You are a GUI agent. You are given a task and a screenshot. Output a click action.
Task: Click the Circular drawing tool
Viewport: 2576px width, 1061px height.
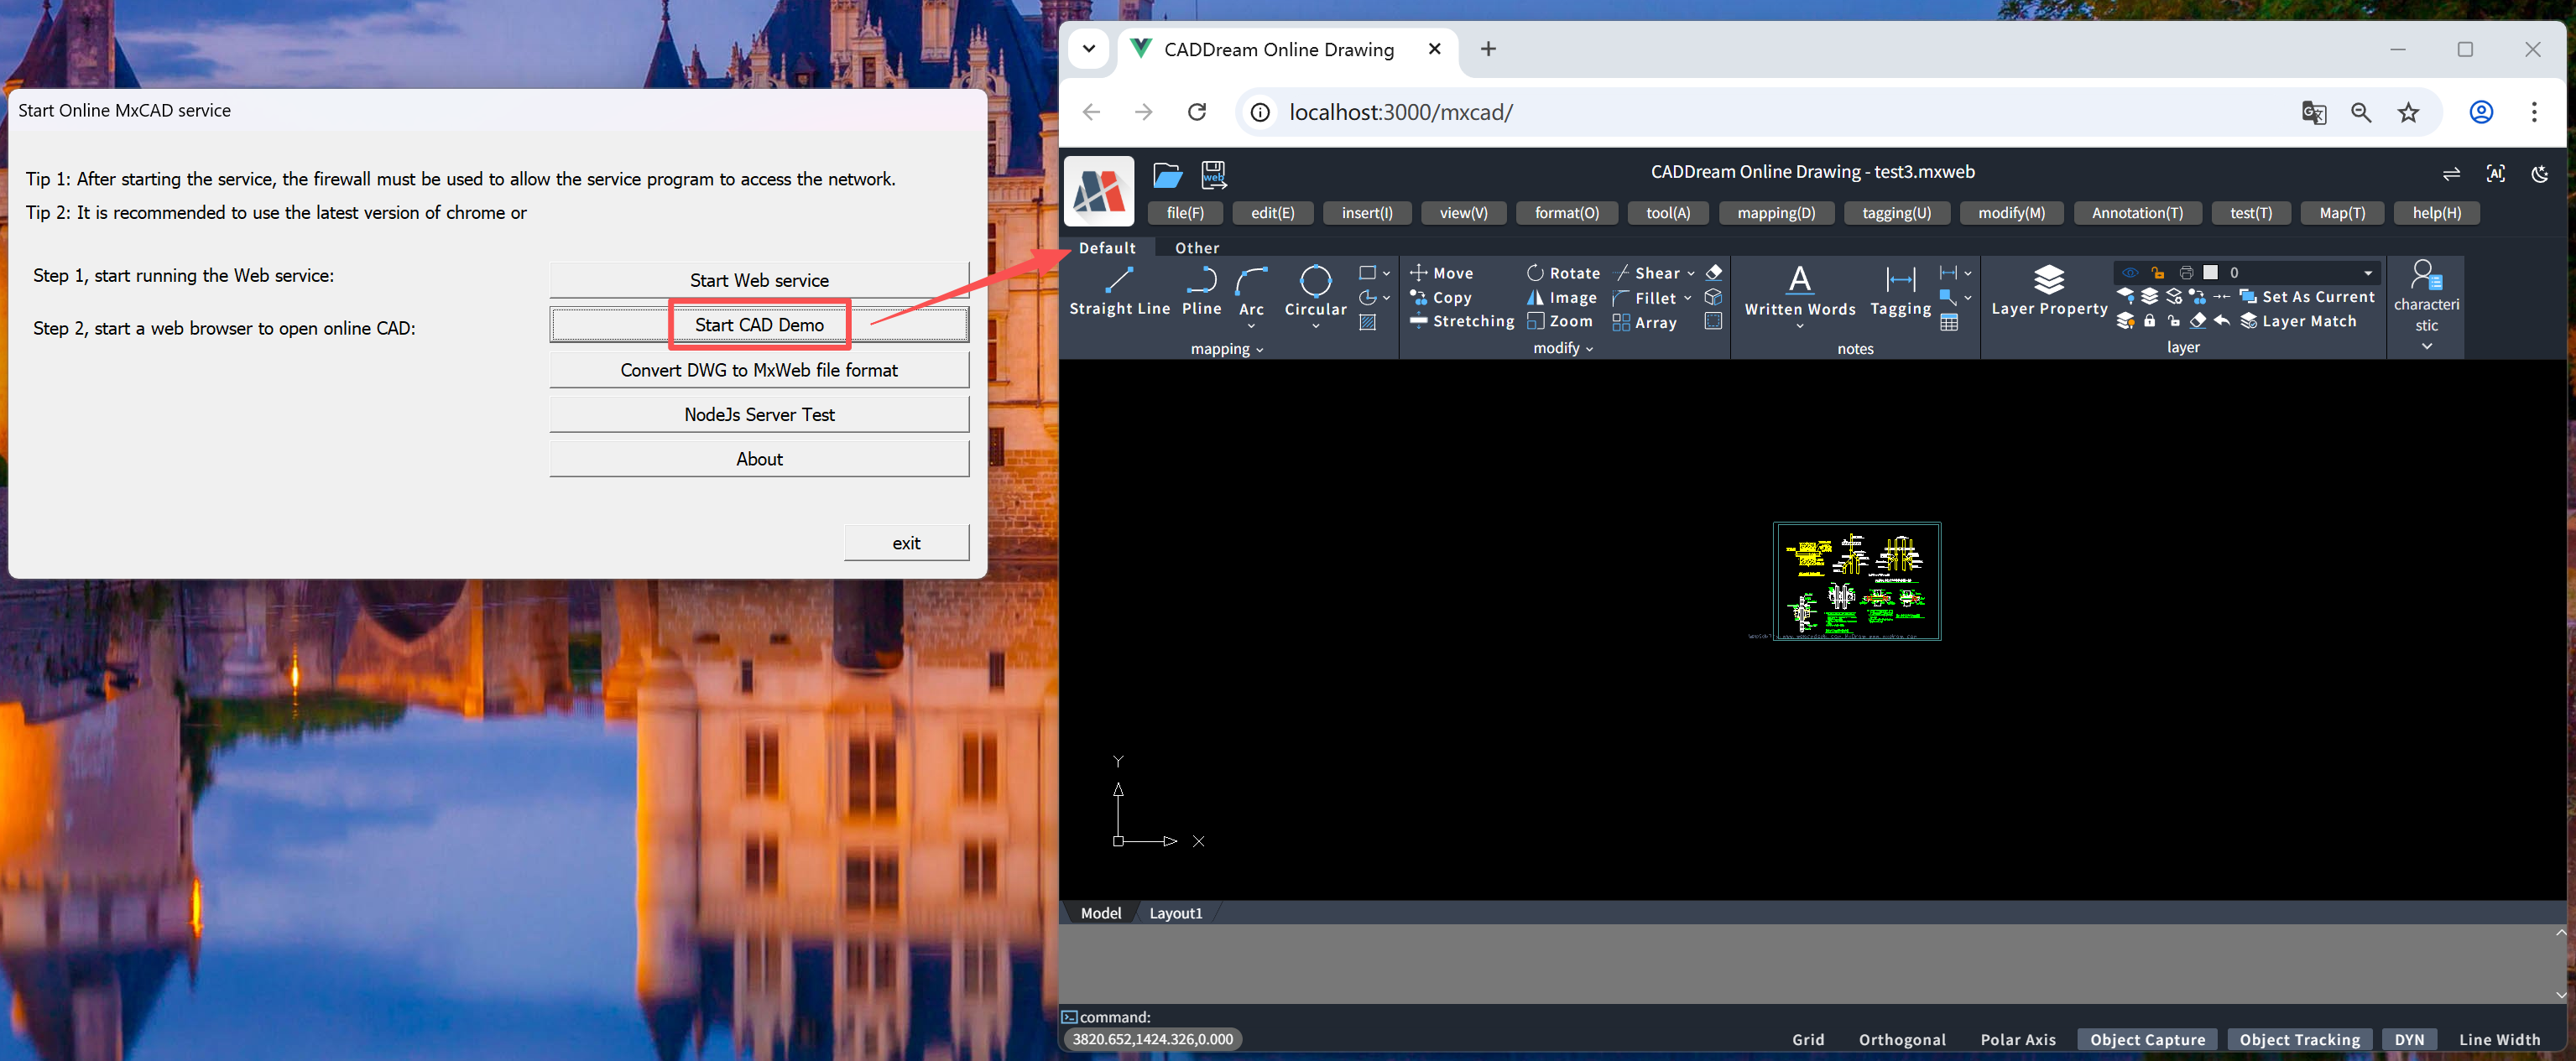click(1314, 290)
